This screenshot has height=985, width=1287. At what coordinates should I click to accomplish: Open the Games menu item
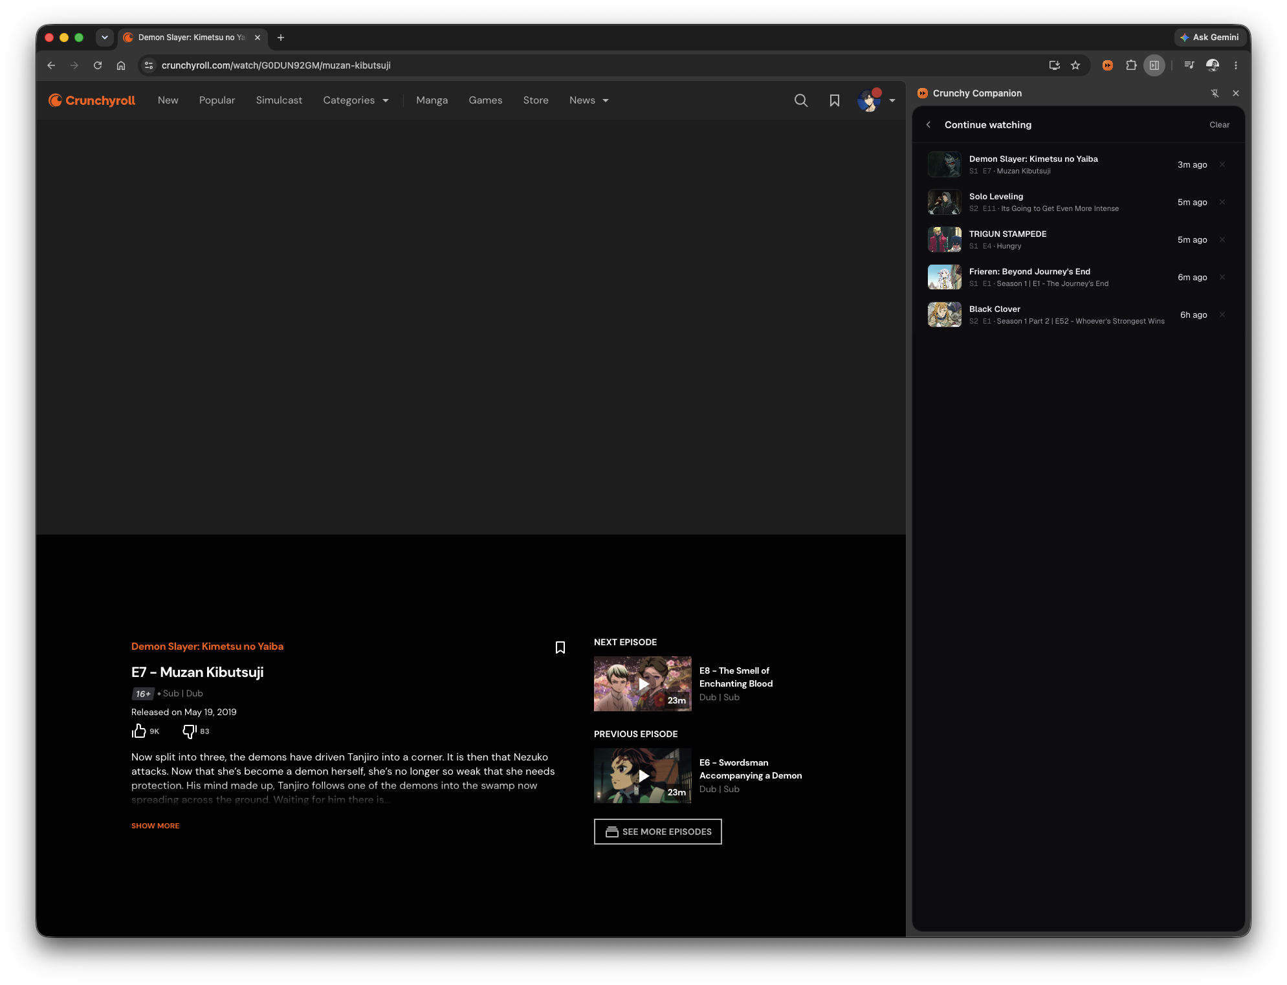(x=485, y=100)
